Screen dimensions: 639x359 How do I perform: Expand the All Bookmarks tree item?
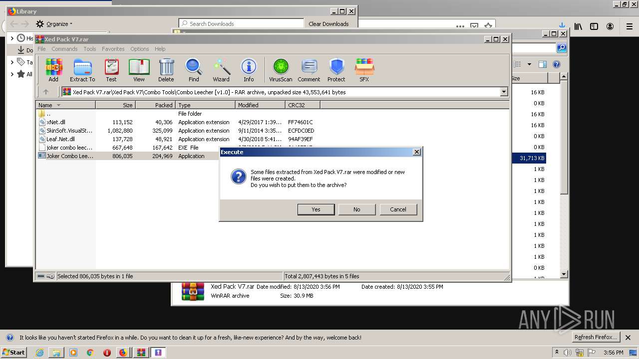coord(12,74)
